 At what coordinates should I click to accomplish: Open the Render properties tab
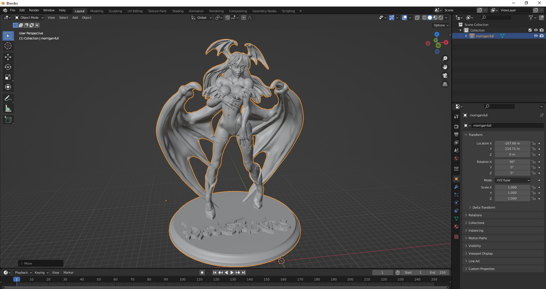pos(456,126)
